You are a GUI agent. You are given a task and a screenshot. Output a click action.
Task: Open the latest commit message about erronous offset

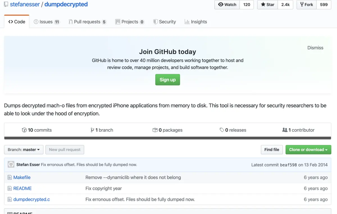tap(89, 165)
